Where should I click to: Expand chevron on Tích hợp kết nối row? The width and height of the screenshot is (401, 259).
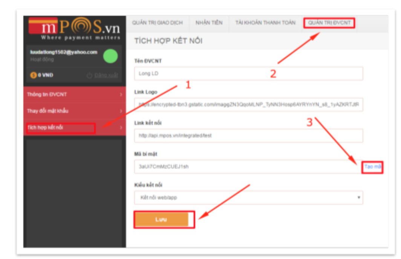pyautogui.click(x=121, y=128)
